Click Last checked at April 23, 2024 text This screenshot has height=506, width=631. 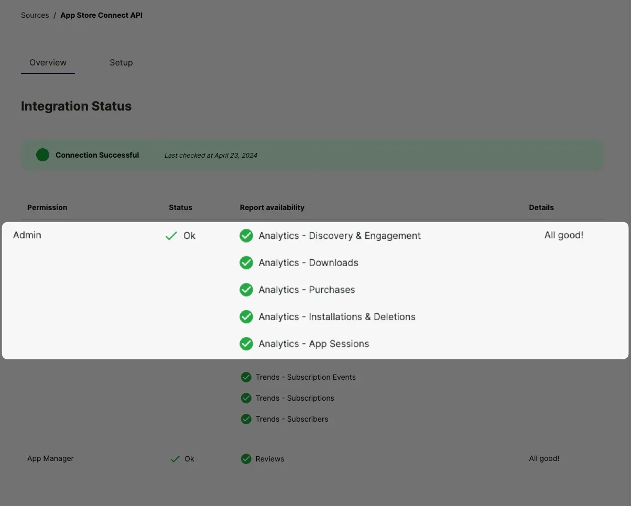211,155
